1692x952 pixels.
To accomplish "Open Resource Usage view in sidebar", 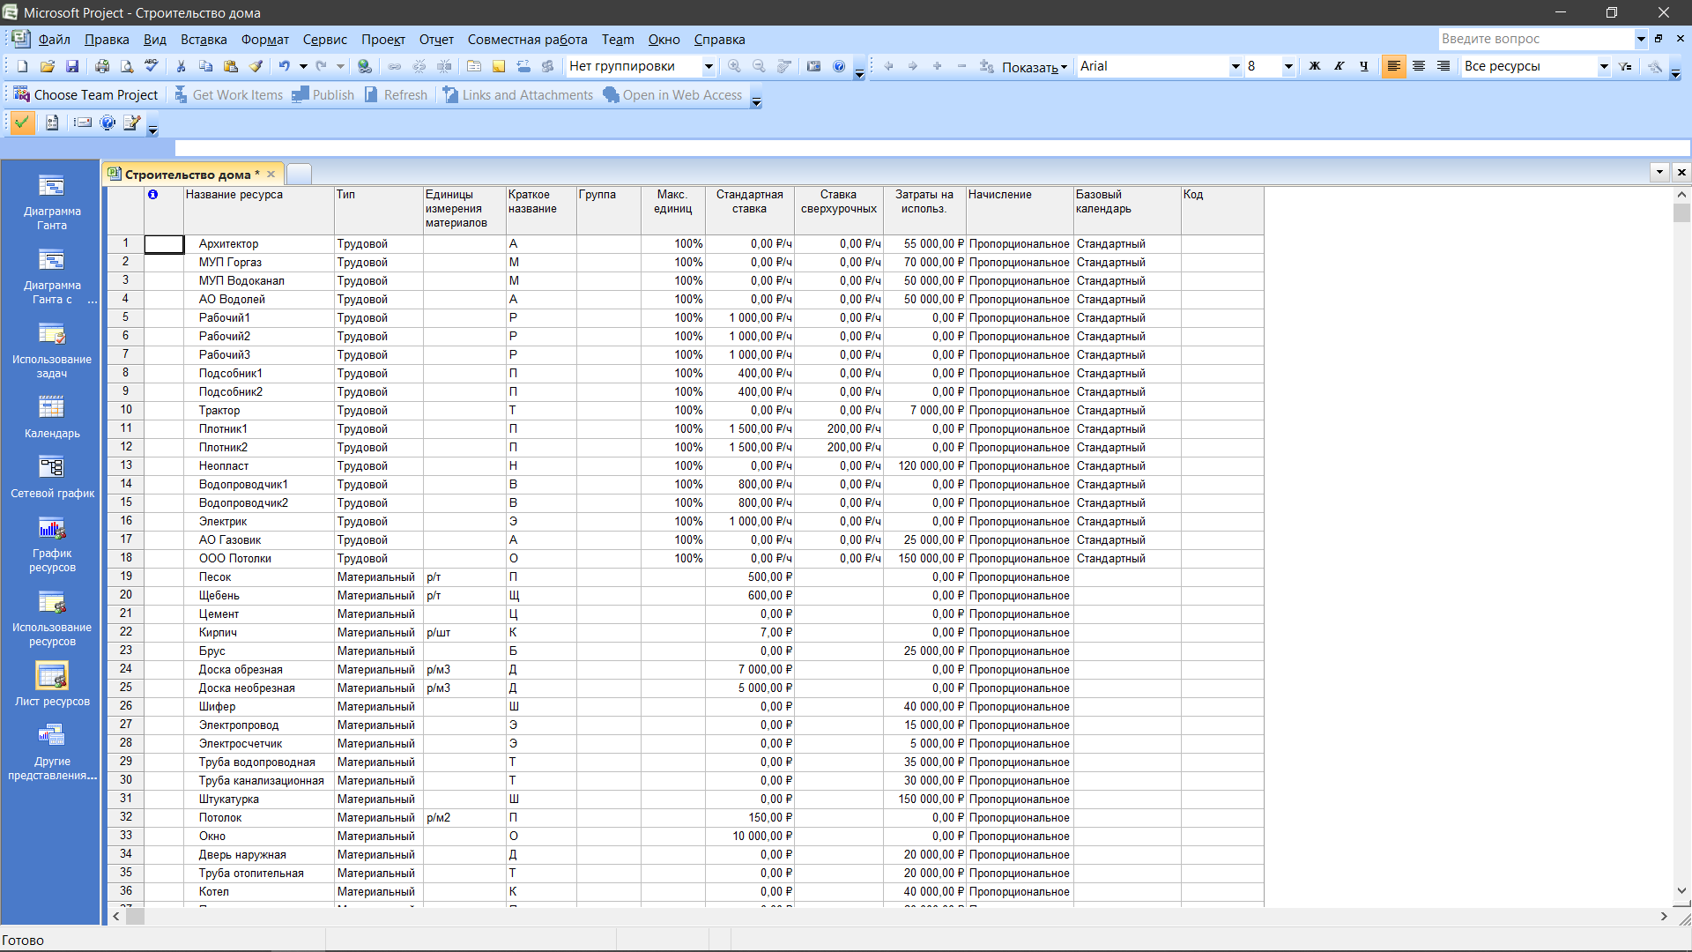I will [x=52, y=618].
